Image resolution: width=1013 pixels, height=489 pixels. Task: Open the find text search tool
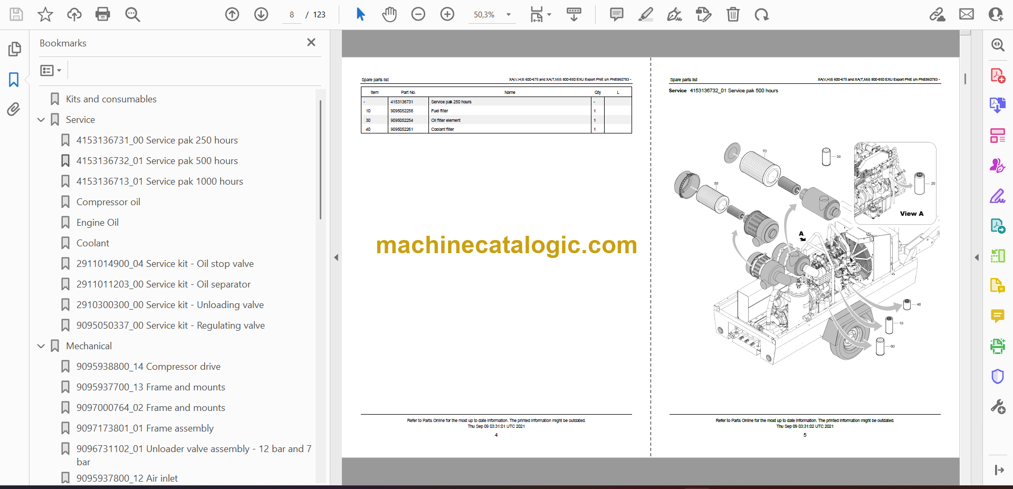[x=132, y=14]
